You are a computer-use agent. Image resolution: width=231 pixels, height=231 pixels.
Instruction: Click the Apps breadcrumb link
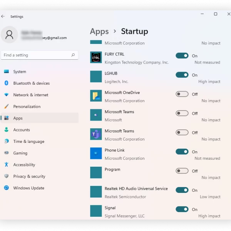pos(99,32)
